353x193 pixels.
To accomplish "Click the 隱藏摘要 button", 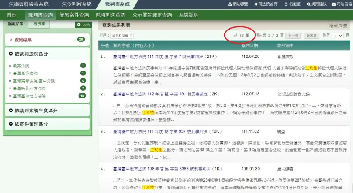I will (338, 26).
